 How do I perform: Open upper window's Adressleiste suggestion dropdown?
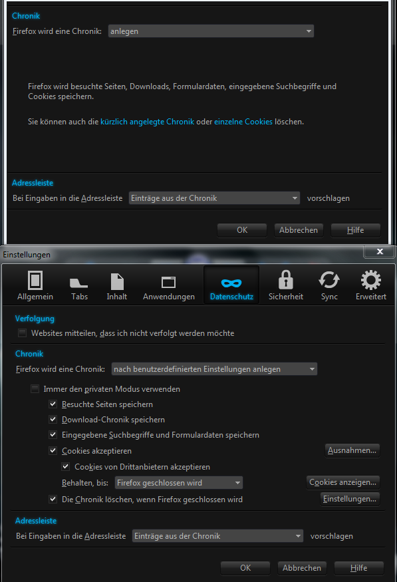214,198
